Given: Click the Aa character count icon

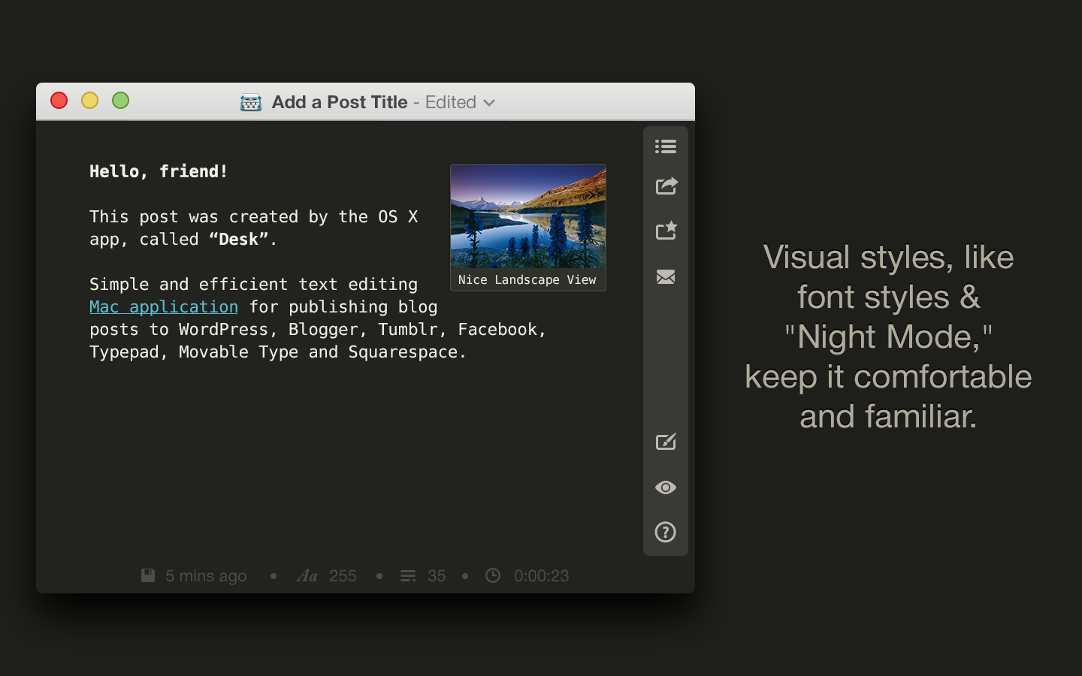Looking at the screenshot, I should tap(307, 576).
